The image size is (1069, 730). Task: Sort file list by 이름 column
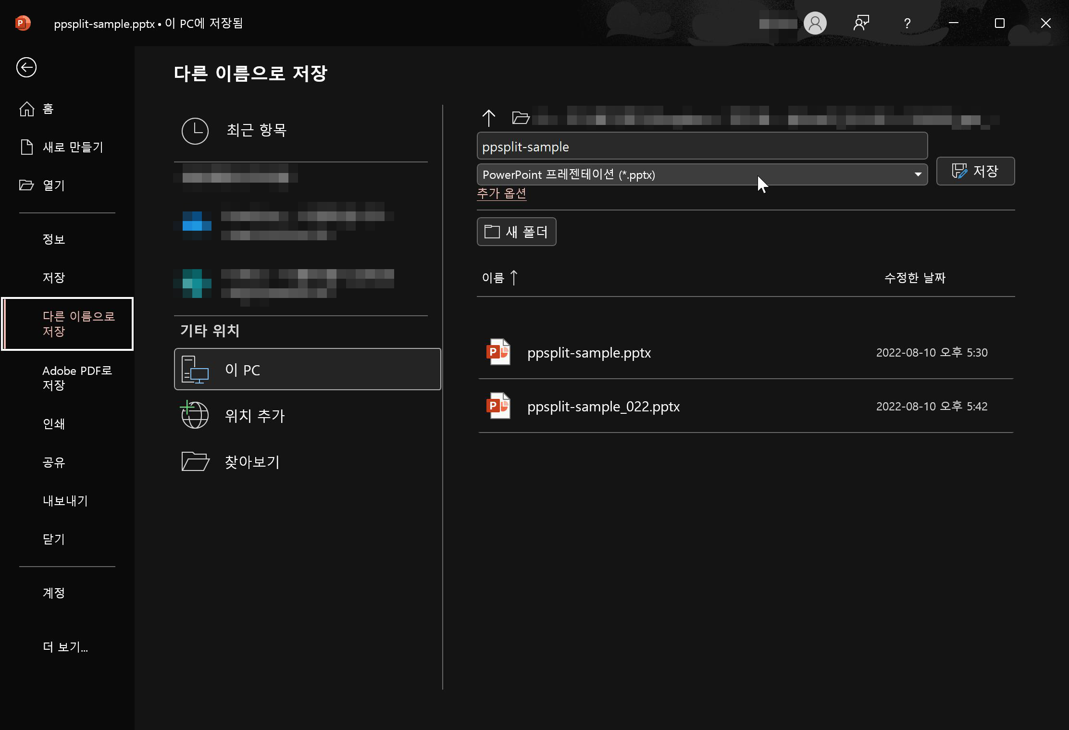pos(493,278)
